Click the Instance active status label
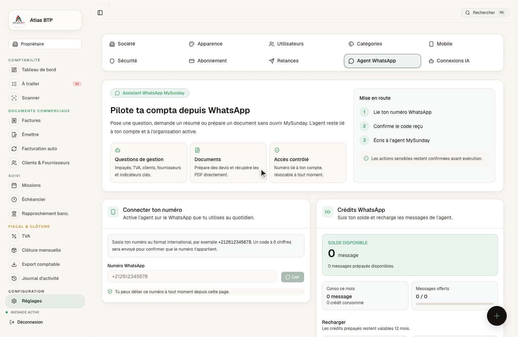The image size is (518, 337). point(25,312)
